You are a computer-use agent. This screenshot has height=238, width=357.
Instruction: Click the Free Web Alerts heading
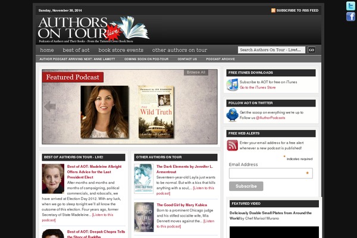click(271, 133)
